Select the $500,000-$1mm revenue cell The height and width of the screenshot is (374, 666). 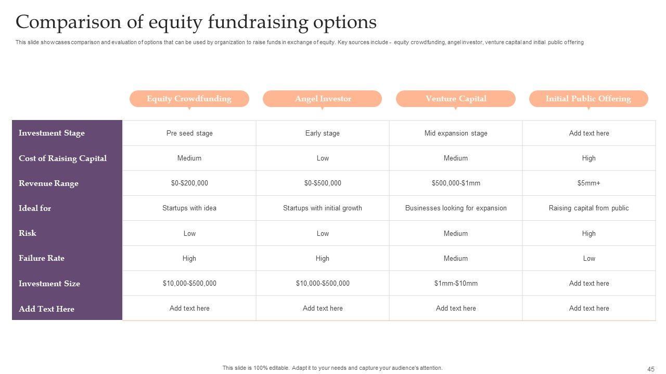point(456,183)
